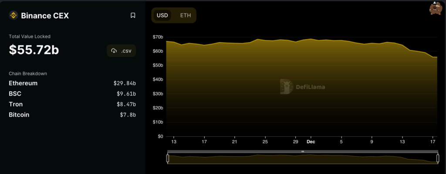
Task: Select Bitcoin in the chain list
Action: tap(19, 114)
